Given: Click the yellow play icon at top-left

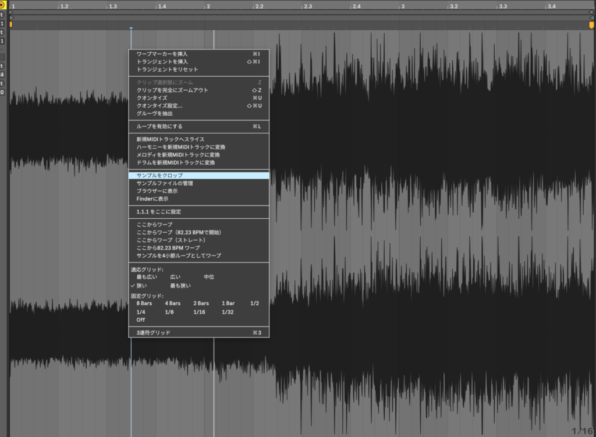Looking at the screenshot, I should [x=2, y=5].
